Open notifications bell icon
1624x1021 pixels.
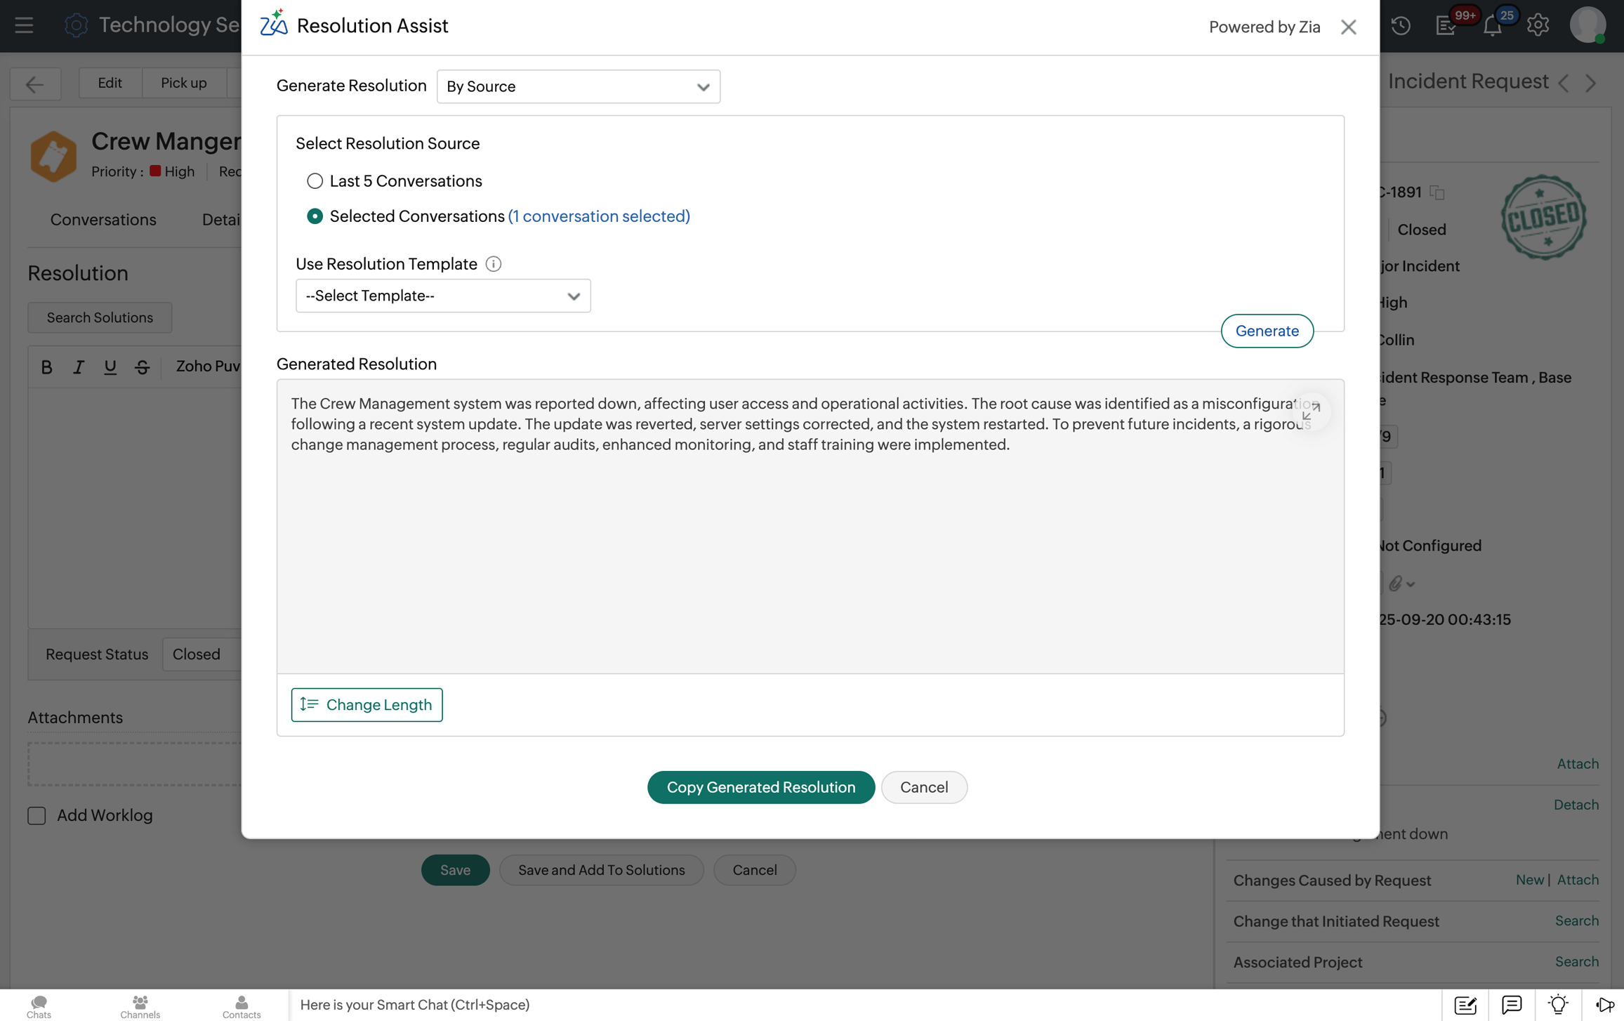[x=1492, y=26]
